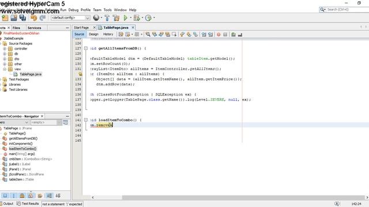Screen dimensions: 369x207
Task: Click the Shift Line Right icon
Action: pos(210,34)
